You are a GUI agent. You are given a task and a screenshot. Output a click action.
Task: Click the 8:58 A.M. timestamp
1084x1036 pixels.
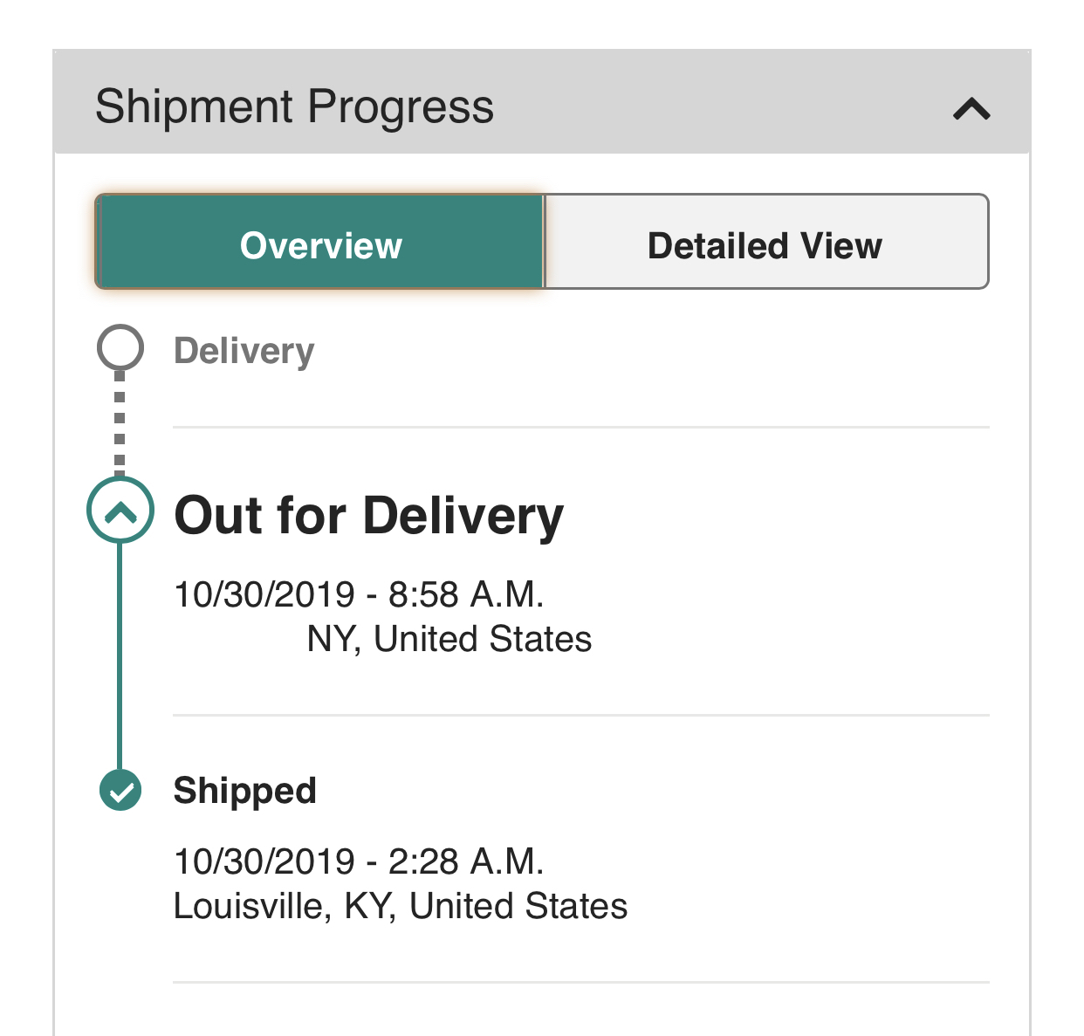click(x=359, y=594)
